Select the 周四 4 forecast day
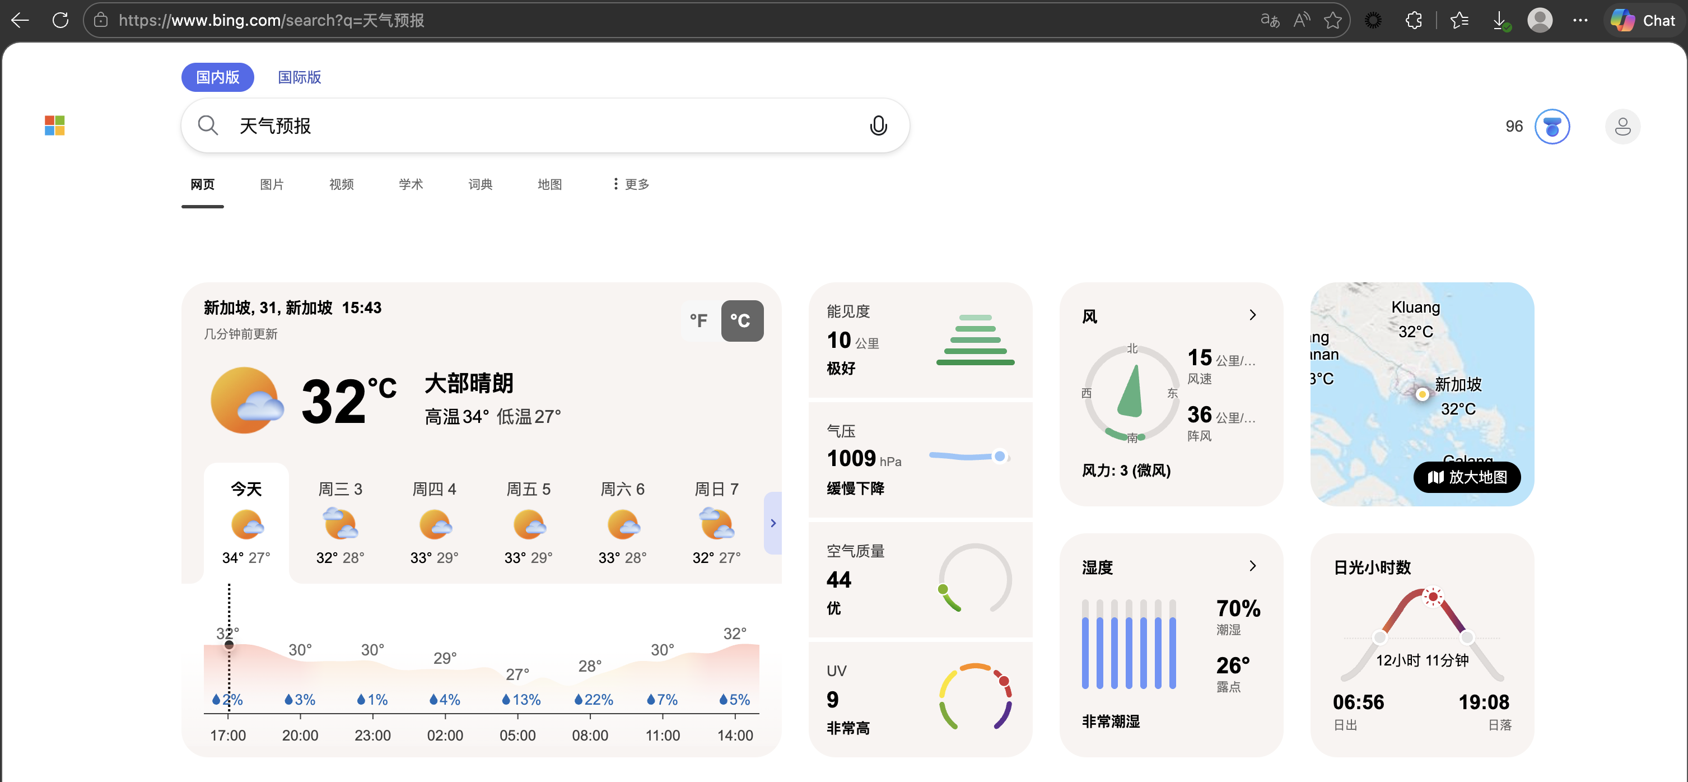 434,523
